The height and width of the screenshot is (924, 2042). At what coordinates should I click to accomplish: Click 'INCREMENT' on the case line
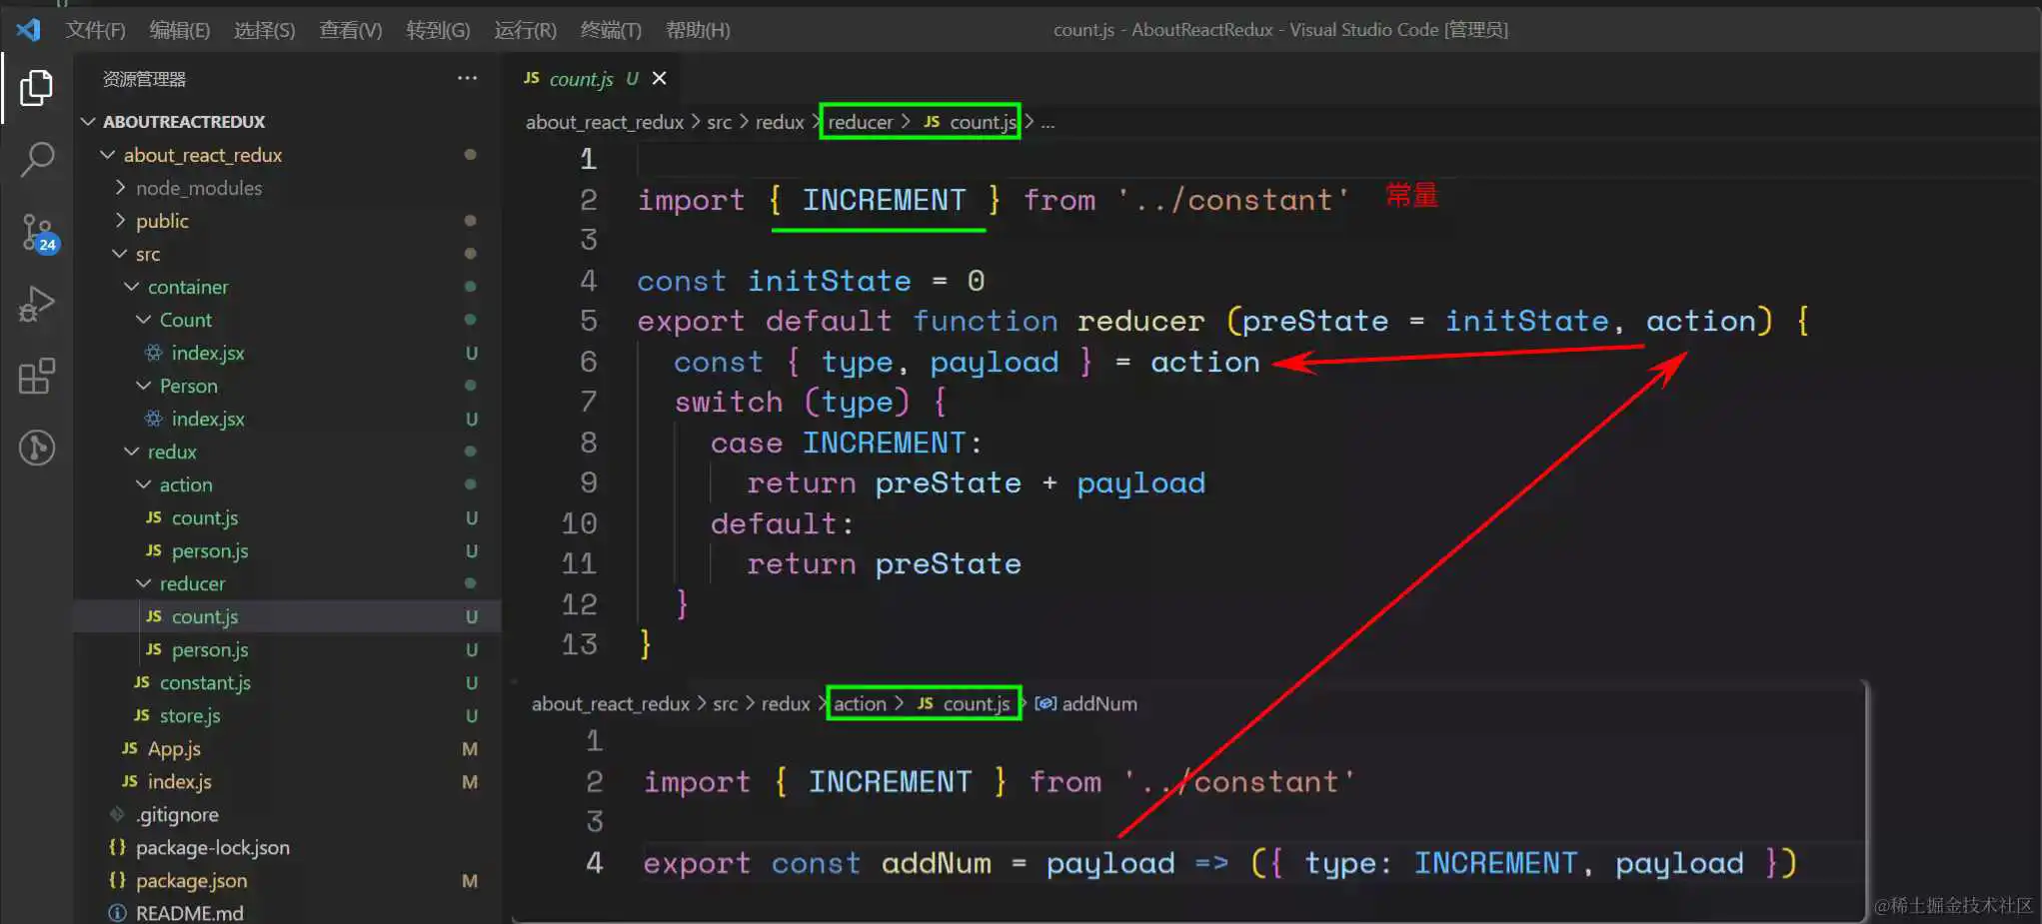[x=884, y=443]
